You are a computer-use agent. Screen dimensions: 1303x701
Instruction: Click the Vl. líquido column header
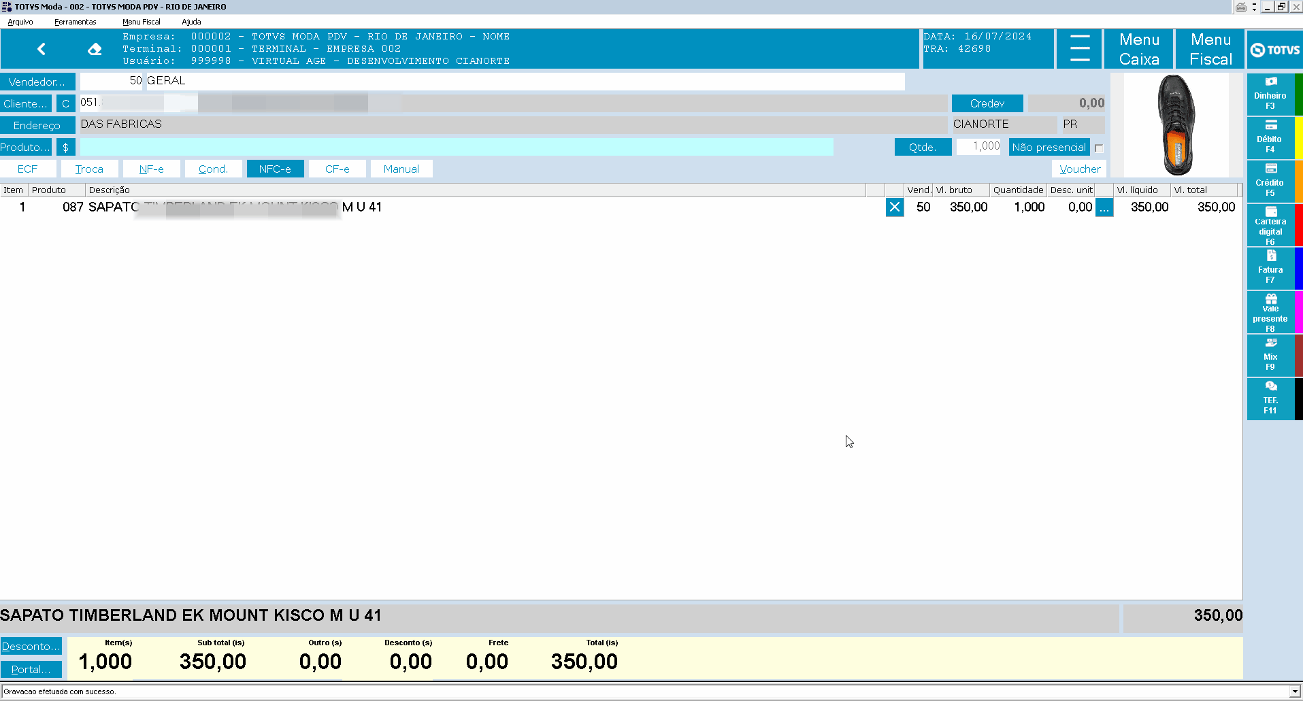point(1142,190)
